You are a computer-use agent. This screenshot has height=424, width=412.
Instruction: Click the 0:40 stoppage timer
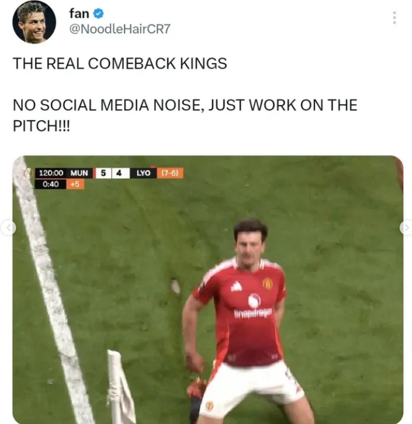pyautogui.click(x=50, y=185)
